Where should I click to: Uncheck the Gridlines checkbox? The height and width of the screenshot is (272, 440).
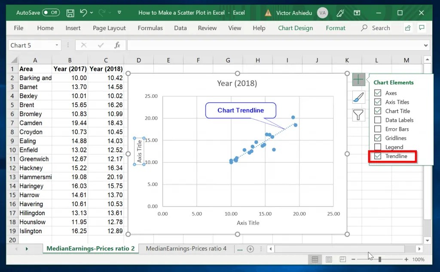pyautogui.click(x=378, y=138)
